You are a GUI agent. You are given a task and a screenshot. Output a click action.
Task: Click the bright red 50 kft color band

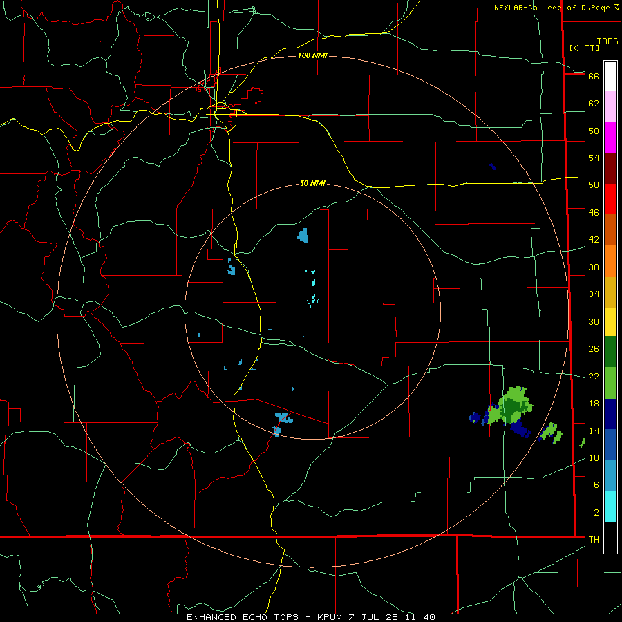coord(610,199)
